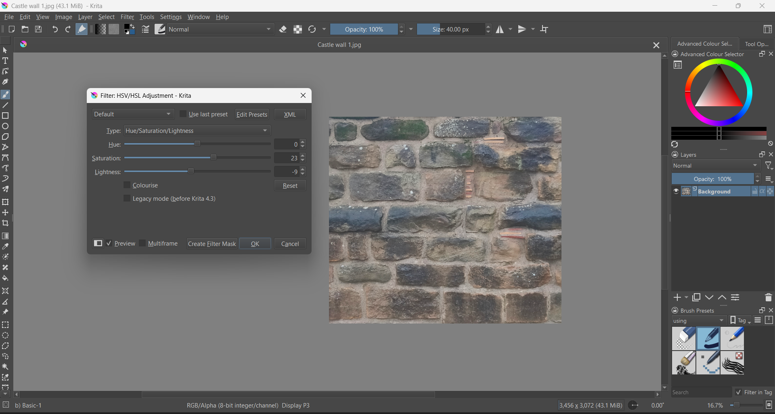Screen dimensions: 775x414
Task: Toggle the Preview checkbox
Action: point(109,244)
